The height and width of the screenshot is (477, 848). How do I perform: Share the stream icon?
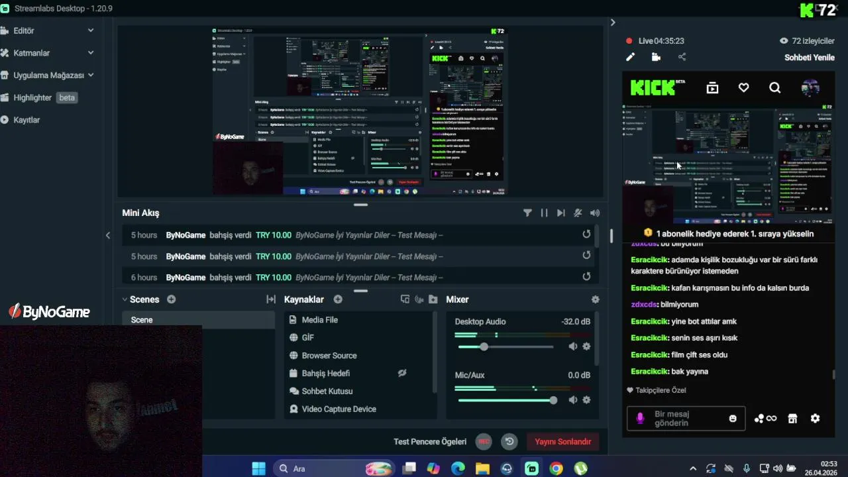coord(682,57)
